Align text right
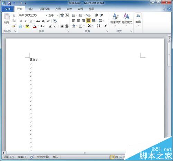Viewport: 173px width, 161px height. (83, 21)
